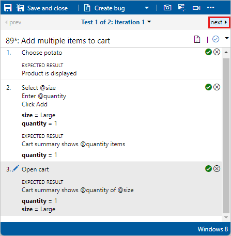Fail step 2 Select @size
Viewport: 231px width, 236px height.
[x=217, y=87]
